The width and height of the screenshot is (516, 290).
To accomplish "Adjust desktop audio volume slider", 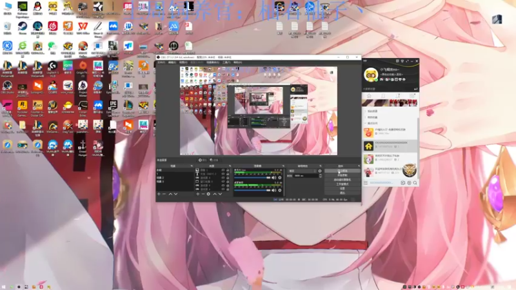I will [252, 190].
